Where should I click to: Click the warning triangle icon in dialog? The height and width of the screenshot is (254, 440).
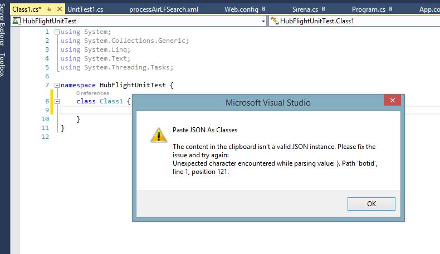coord(159,135)
